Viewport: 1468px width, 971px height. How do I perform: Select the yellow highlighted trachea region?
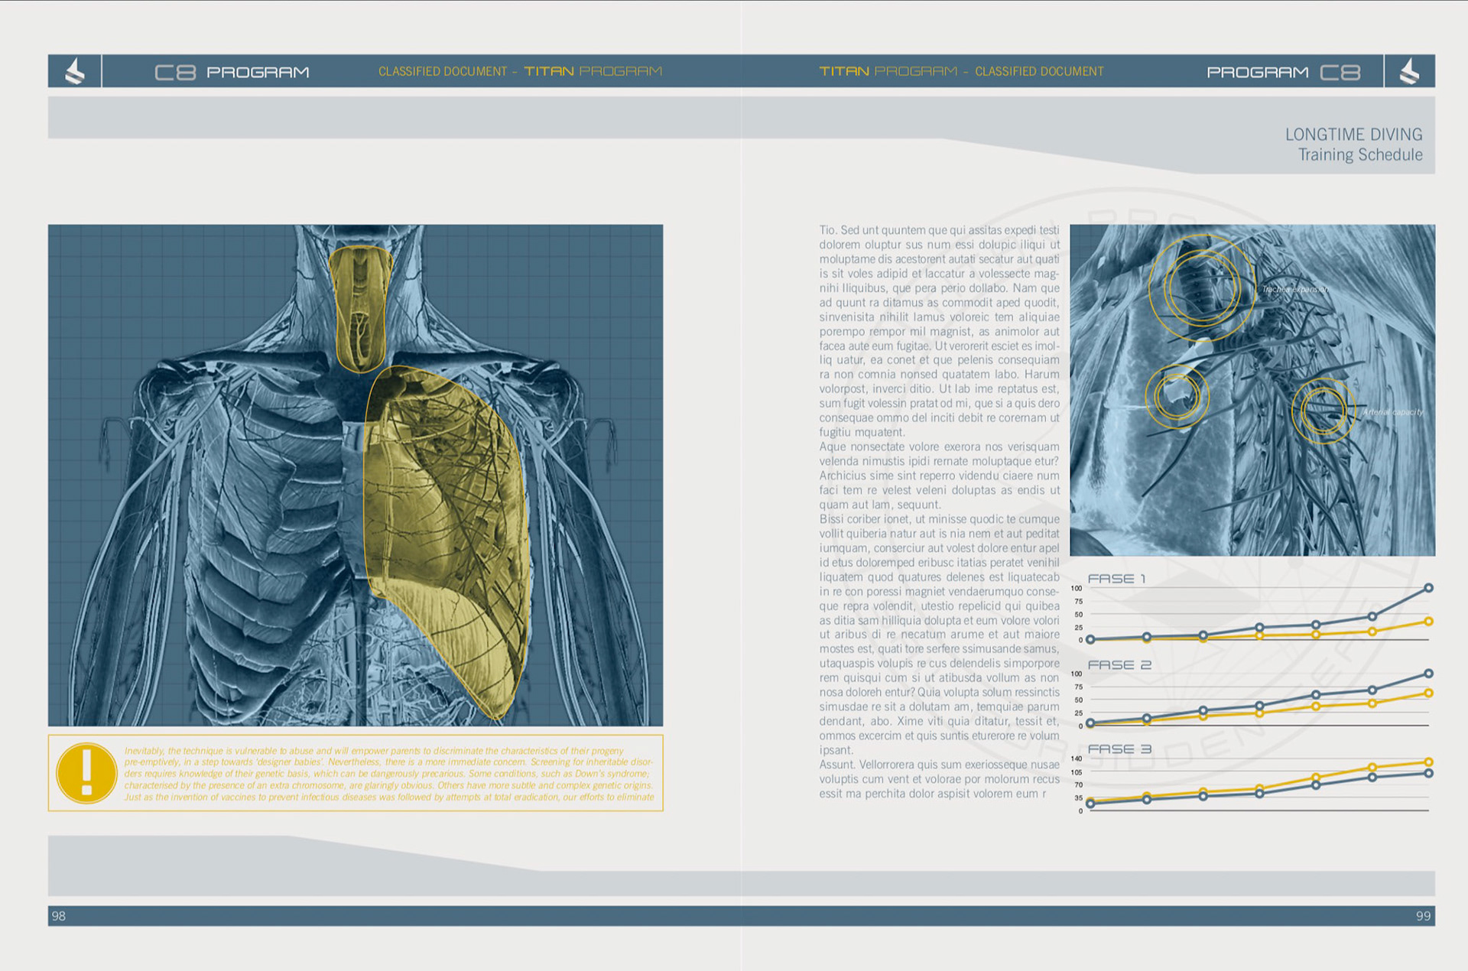click(x=360, y=308)
